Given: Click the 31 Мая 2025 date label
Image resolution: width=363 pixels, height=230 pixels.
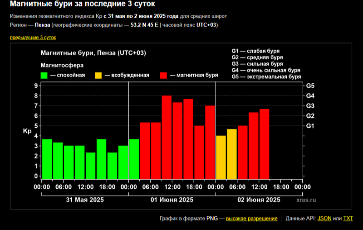Looking at the screenshot, I should coord(85,200).
